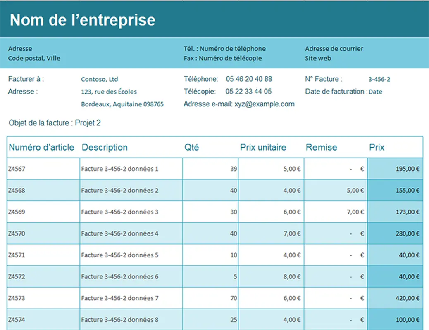
Task: Select the 'Prix unitaire' column header
Action: [x=264, y=147]
